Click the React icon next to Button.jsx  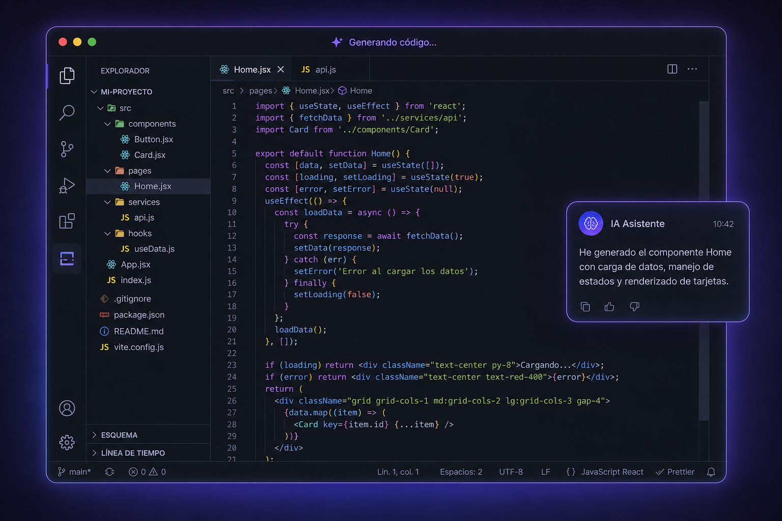[x=125, y=139]
